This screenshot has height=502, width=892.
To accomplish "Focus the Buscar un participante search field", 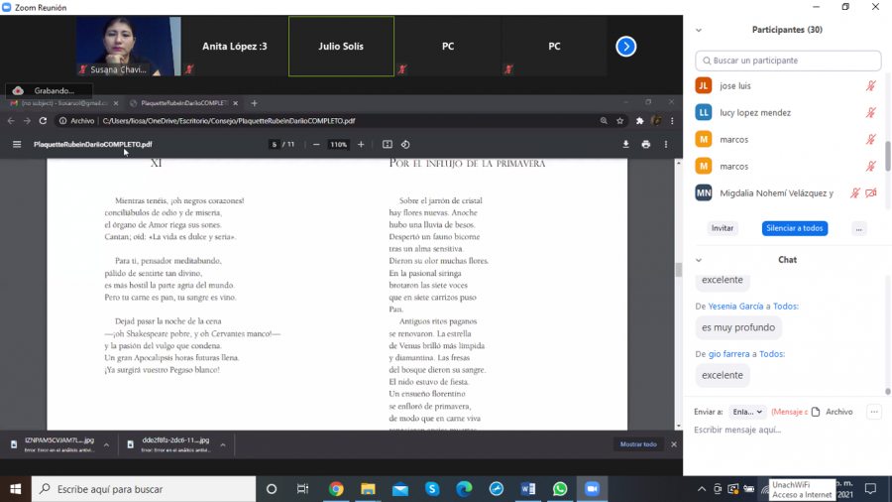I will point(788,61).
